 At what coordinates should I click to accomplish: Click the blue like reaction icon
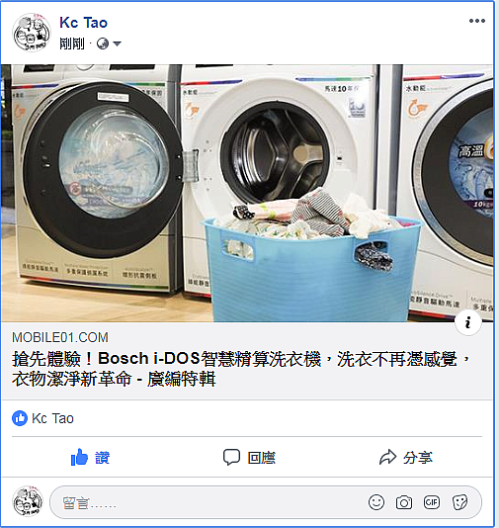click(x=20, y=418)
